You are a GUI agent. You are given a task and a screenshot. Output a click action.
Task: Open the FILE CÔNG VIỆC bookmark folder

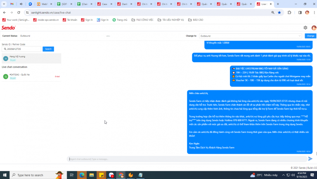tap(142, 20)
